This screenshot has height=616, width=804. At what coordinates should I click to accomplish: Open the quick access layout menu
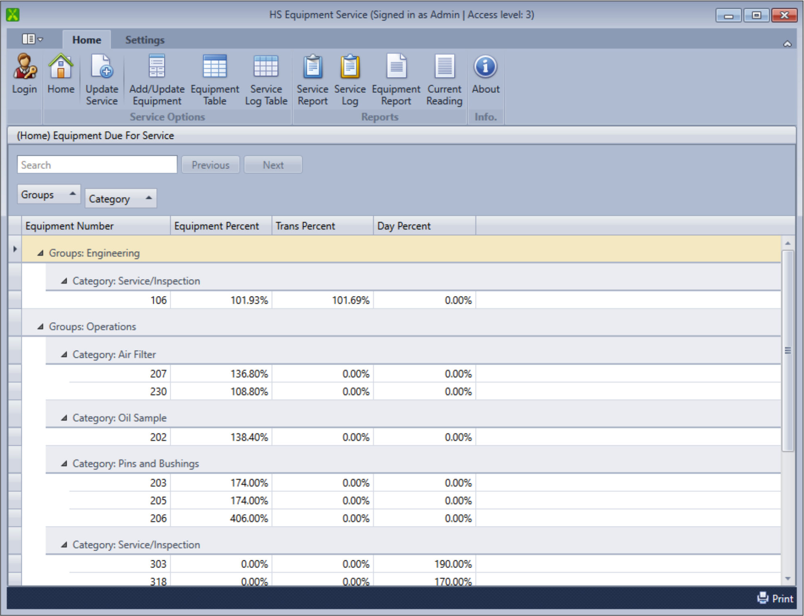[32, 39]
